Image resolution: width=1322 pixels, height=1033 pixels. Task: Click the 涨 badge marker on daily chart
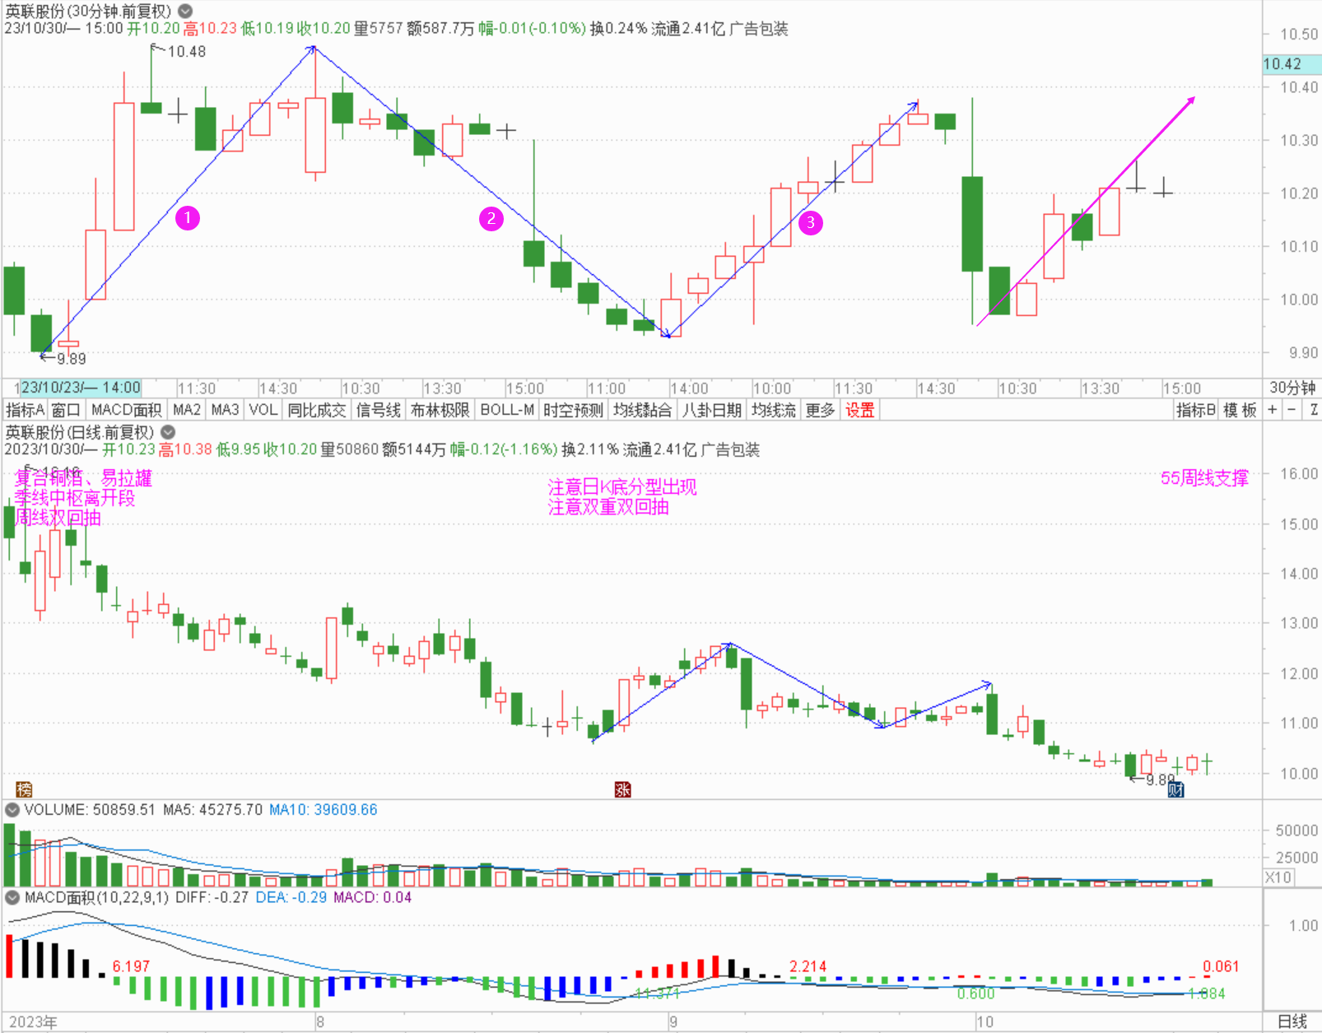(623, 790)
